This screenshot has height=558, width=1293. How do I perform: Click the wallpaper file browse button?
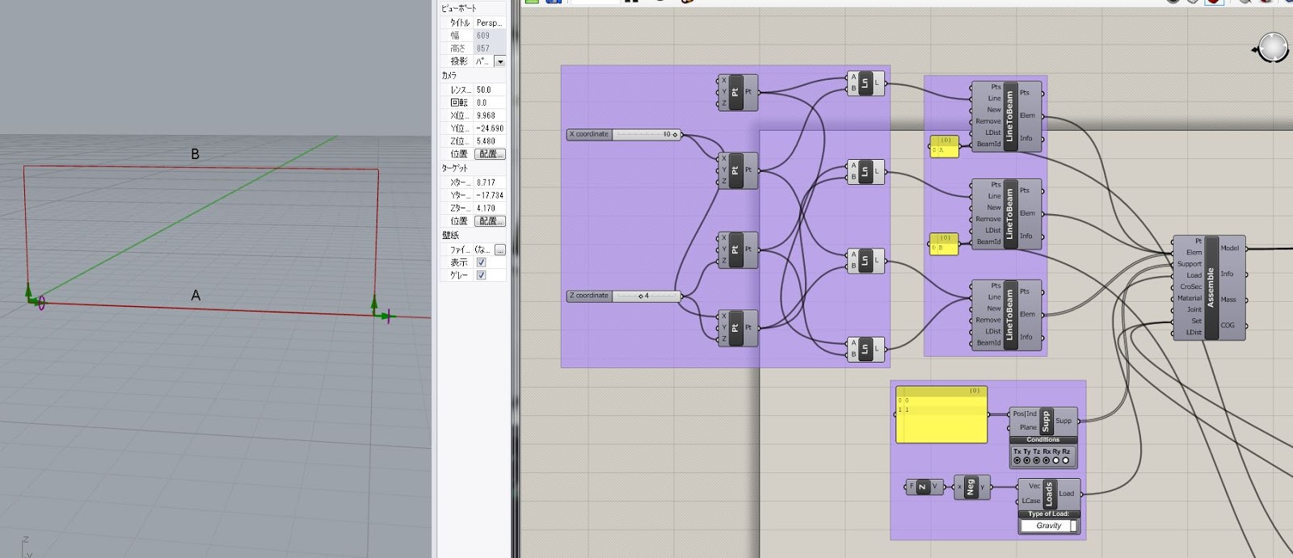(x=500, y=250)
